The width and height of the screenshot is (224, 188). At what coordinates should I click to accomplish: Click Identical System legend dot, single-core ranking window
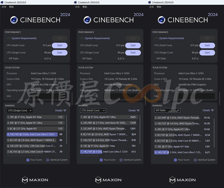pyautogui.click(x=48, y=160)
